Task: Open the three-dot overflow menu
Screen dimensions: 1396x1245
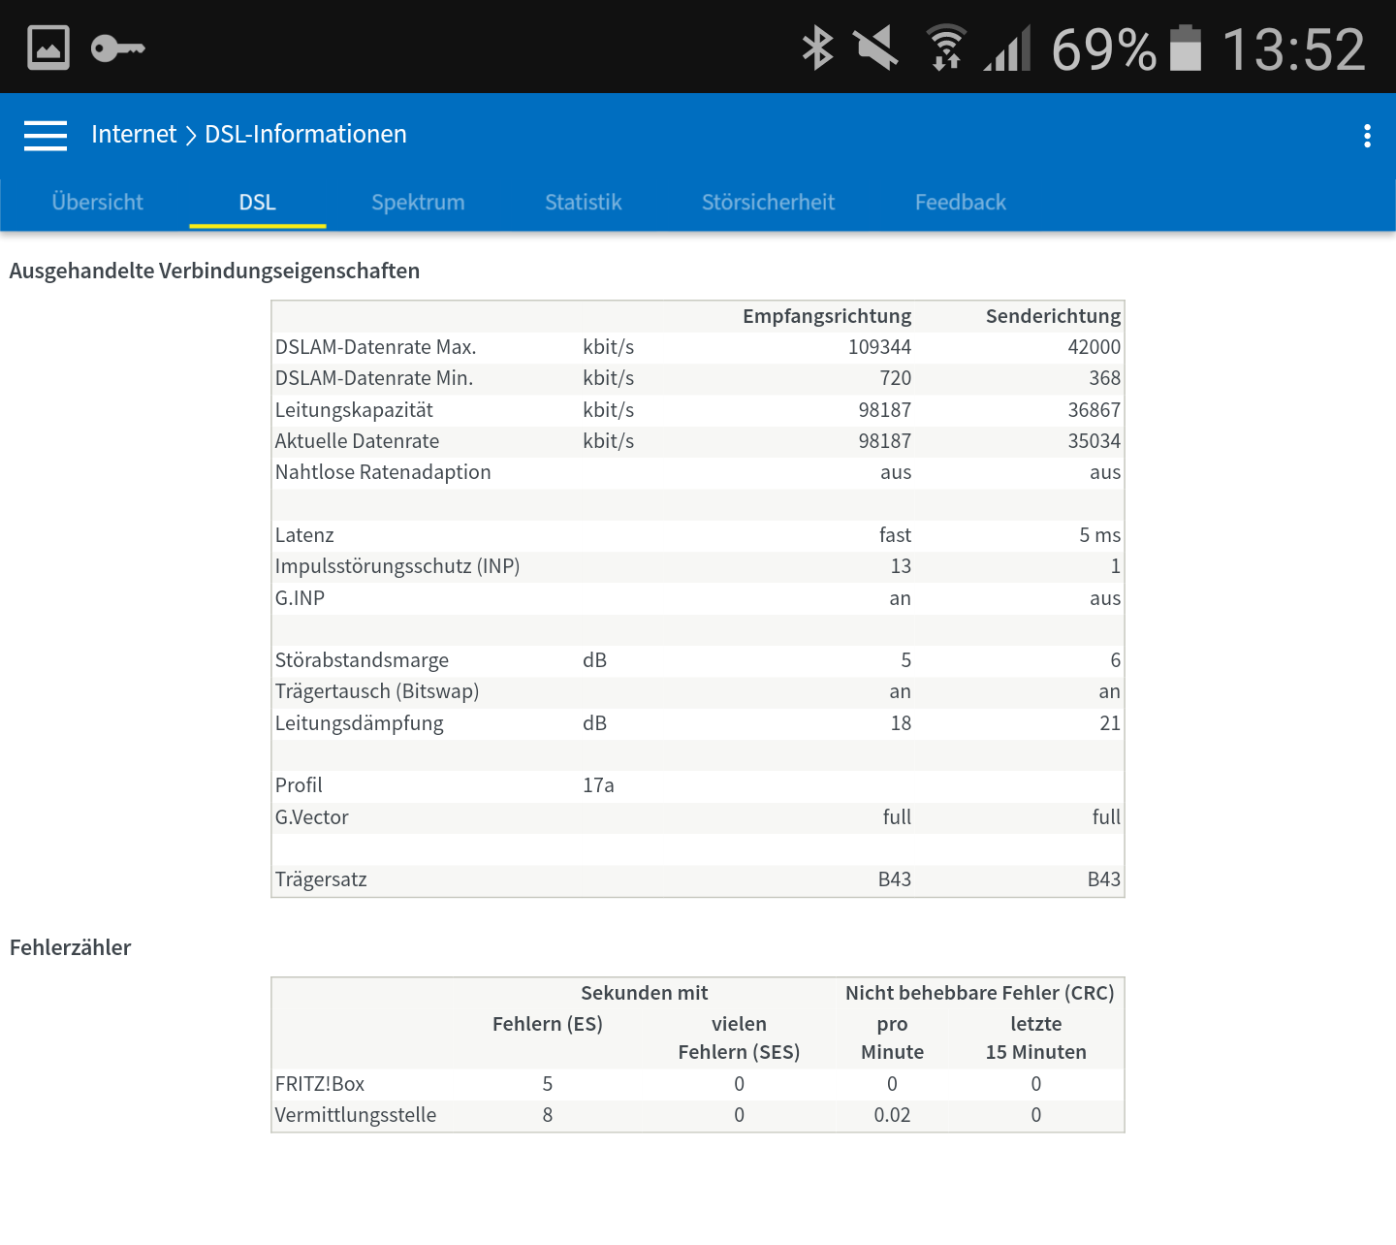Action: (x=1367, y=136)
